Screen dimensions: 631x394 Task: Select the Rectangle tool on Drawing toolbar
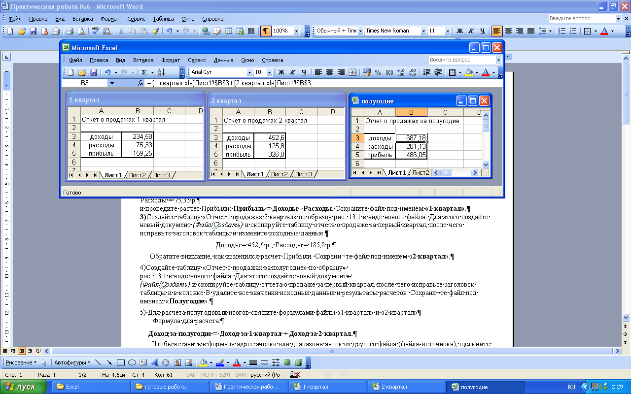click(121, 362)
